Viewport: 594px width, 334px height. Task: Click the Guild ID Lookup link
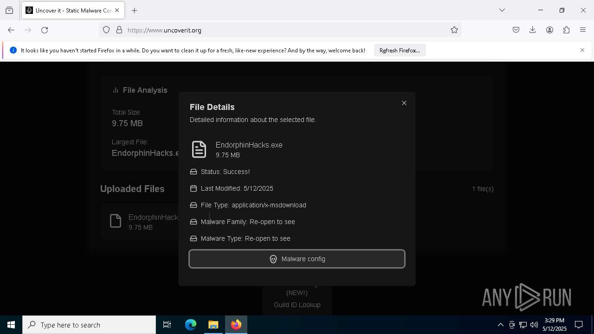297,305
